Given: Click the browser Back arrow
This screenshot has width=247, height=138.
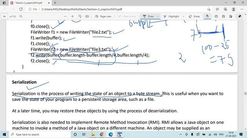Looking at the screenshot, I should (5, 9).
